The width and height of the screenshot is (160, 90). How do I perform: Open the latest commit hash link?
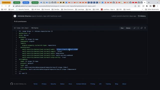tap(125, 16)
